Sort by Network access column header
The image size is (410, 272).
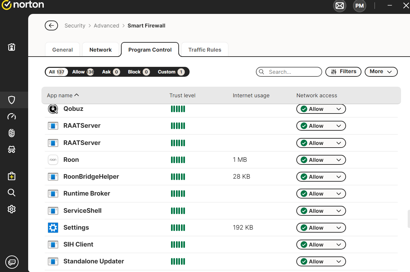(x=317, y=95)
